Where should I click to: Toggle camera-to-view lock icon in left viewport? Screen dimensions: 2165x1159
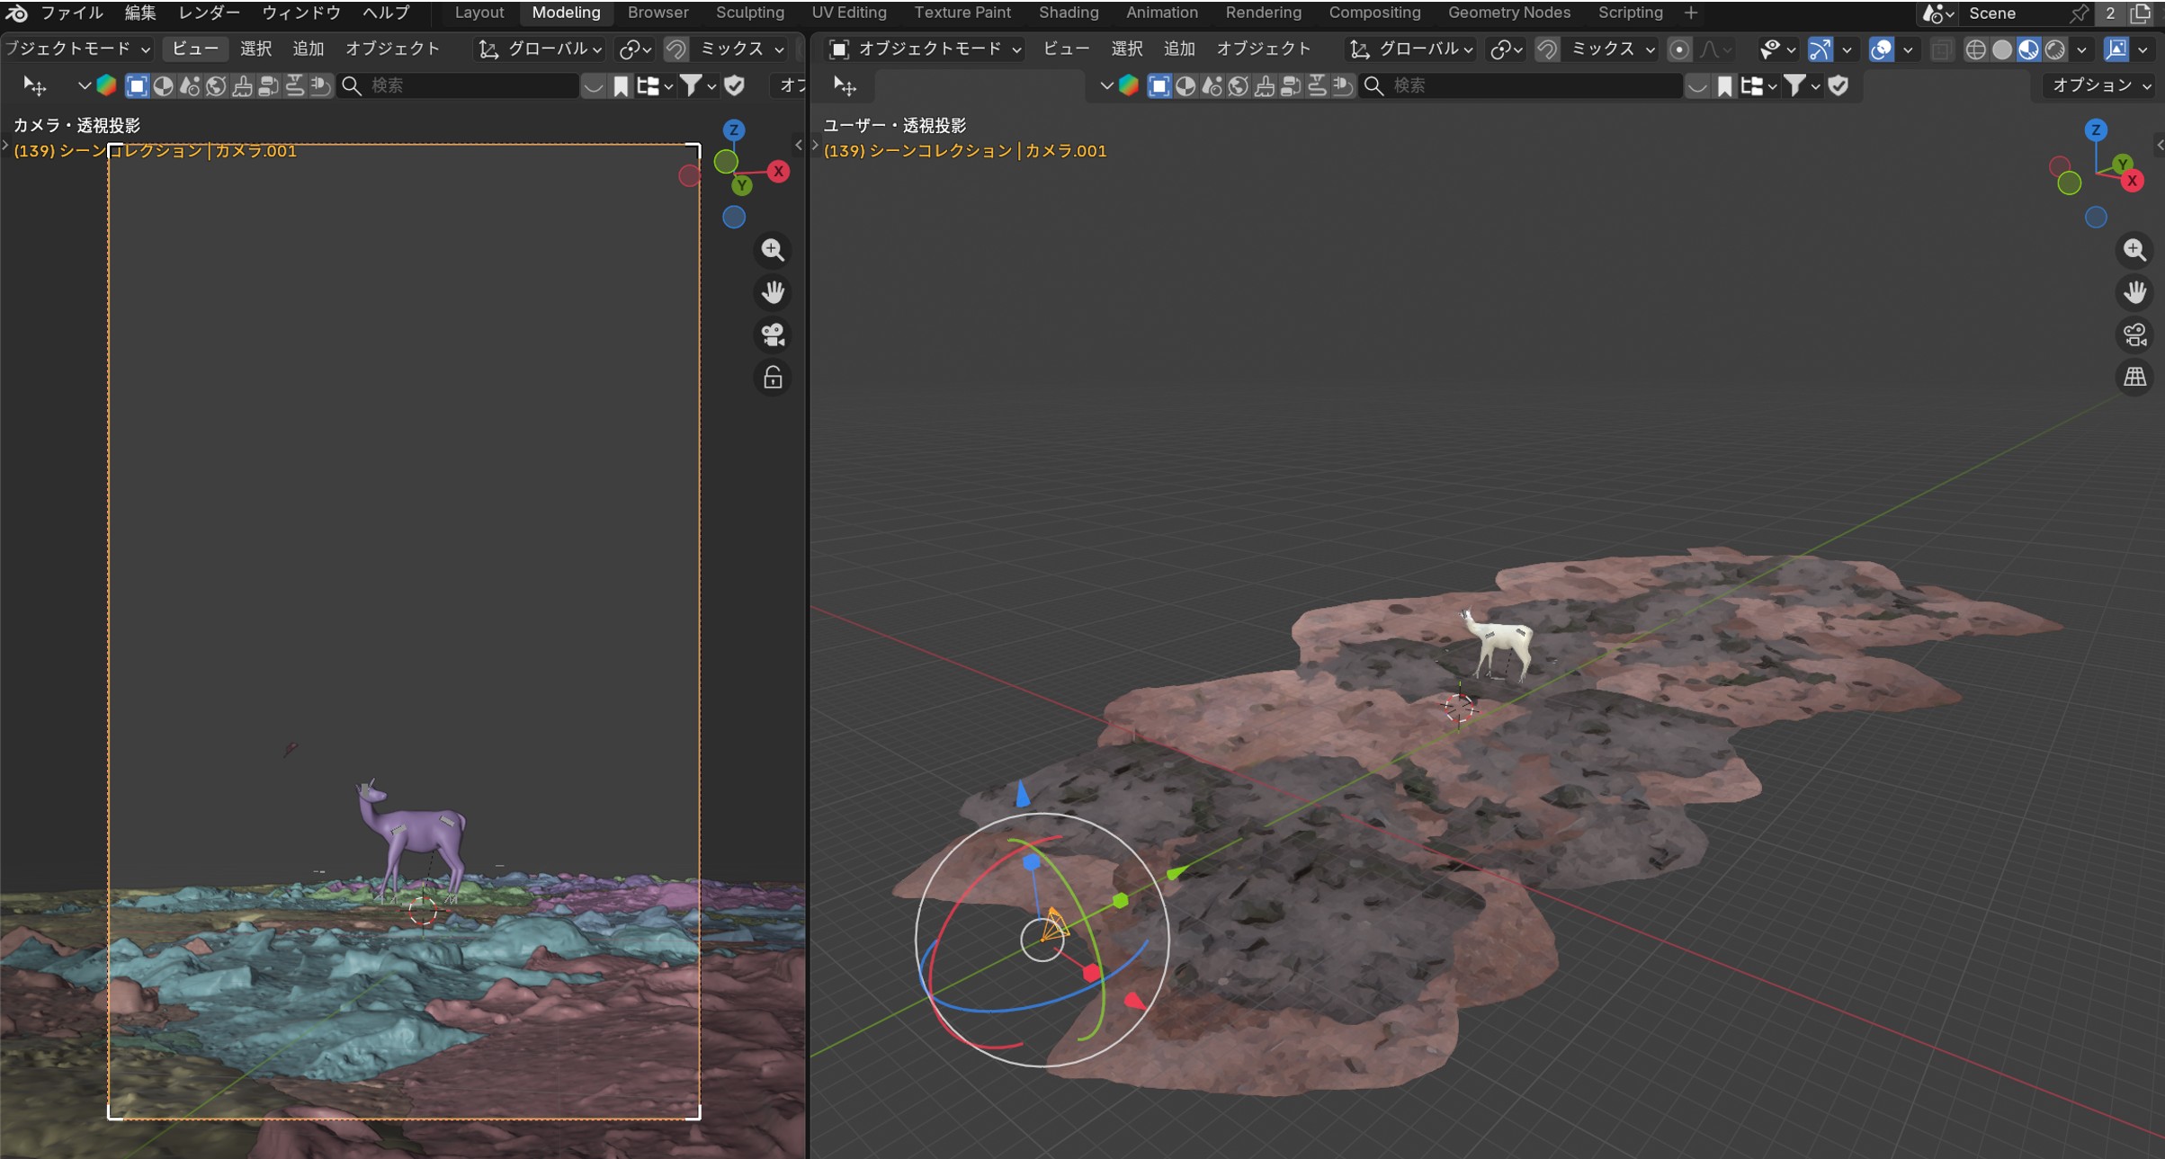tap(773, 378)
